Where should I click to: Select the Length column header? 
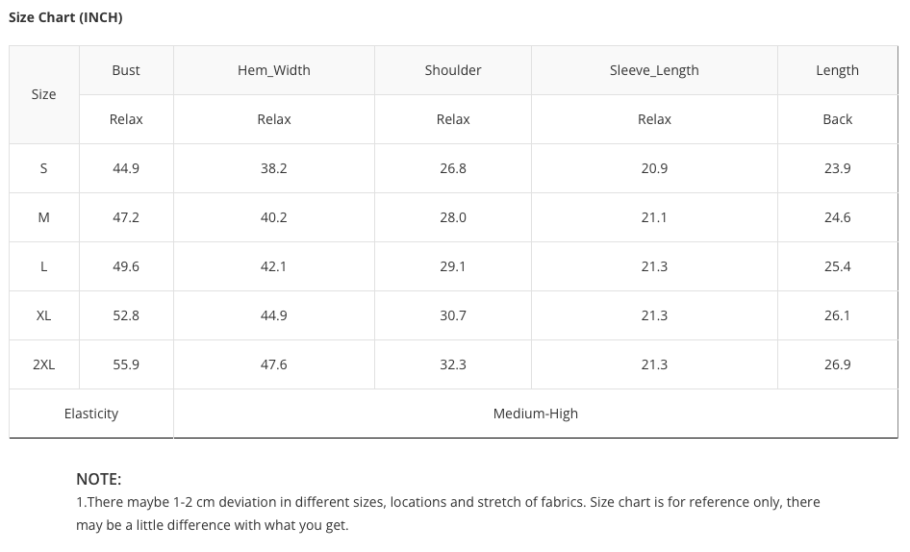[837, 70]
